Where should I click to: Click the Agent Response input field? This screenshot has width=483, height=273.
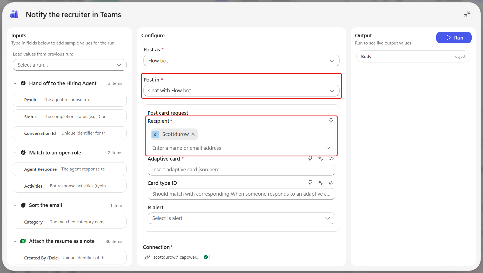(x=70, y=169)
